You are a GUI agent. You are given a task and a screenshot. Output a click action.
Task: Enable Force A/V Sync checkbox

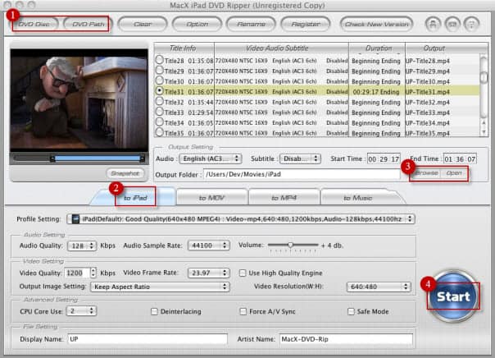click(x=243, y=311)
